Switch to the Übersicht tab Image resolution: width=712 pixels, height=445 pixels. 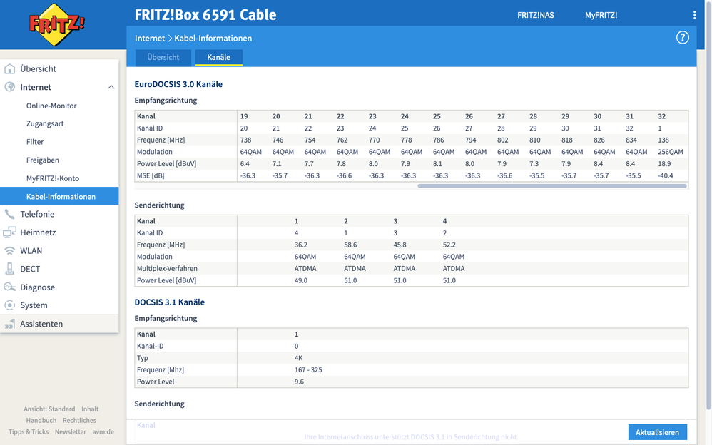pyautogui.click(x=163, y=57)
